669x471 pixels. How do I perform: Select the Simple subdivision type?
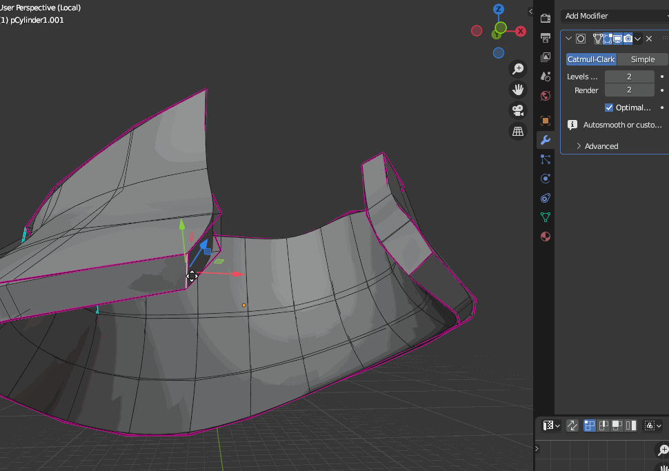coord(642,59)
